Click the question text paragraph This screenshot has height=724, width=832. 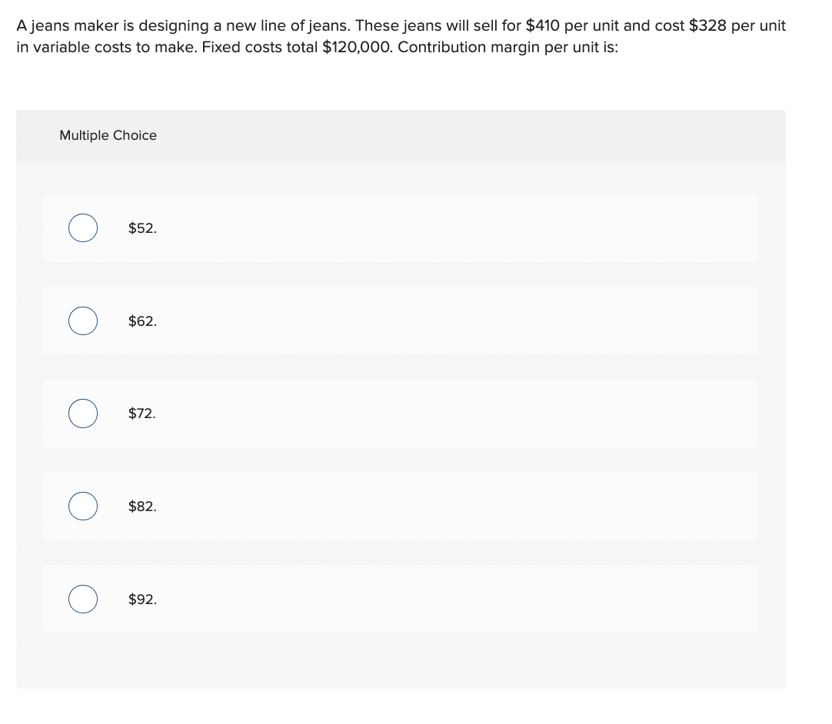click(400, 36)
